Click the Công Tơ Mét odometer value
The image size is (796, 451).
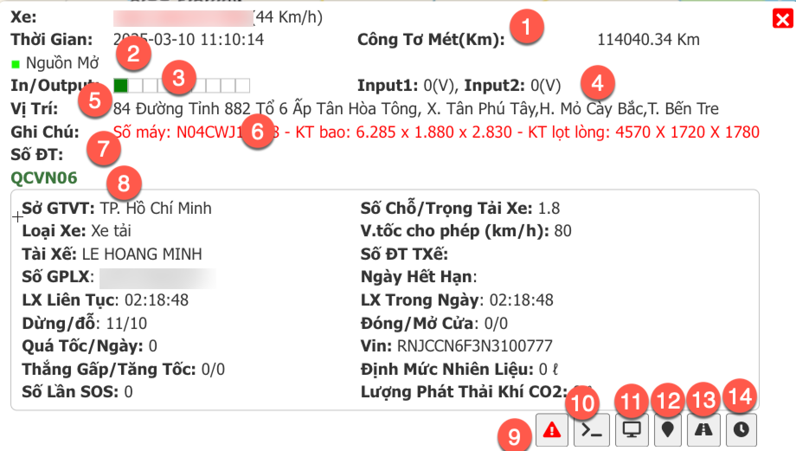[648, 40]
